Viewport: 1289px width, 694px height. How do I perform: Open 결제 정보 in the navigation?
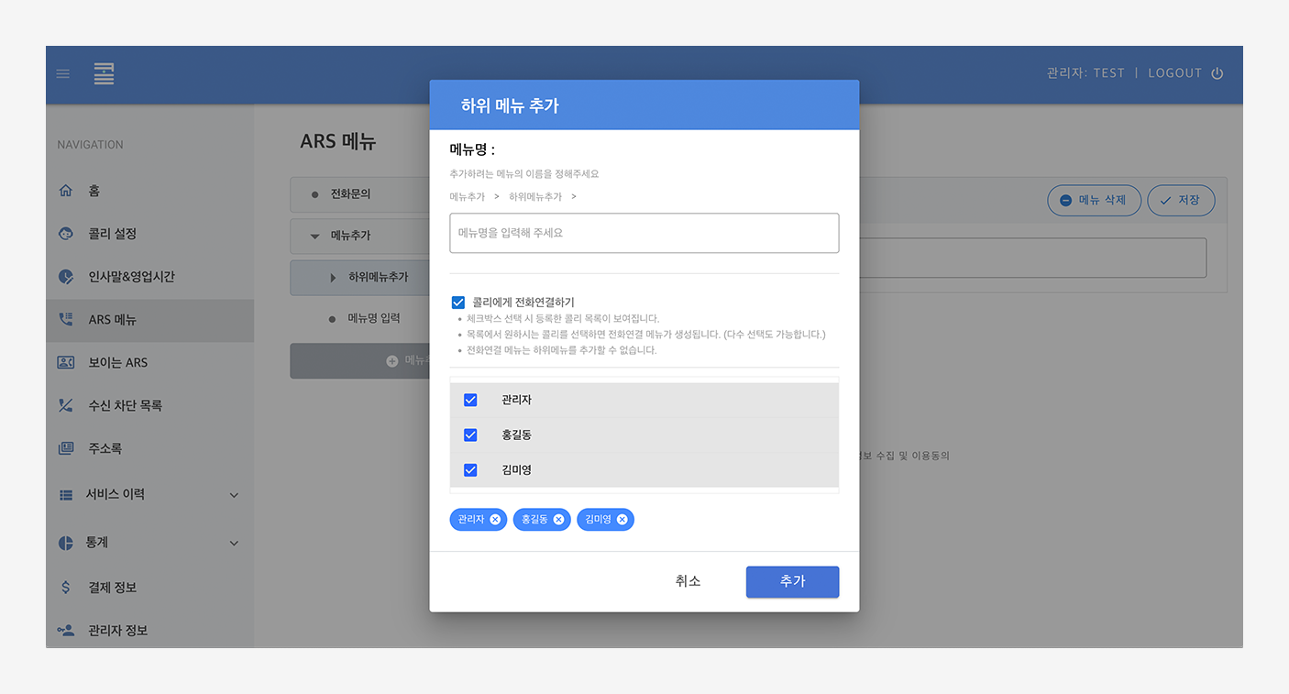pyautogui.click(x=150, y=588)
